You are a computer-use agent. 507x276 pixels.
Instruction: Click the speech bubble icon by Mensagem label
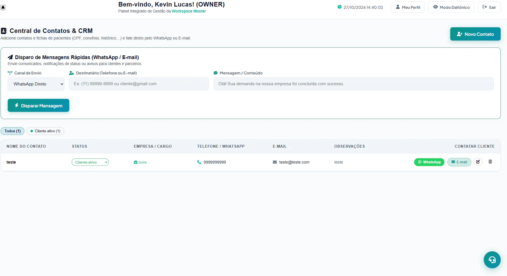[216, 73]
